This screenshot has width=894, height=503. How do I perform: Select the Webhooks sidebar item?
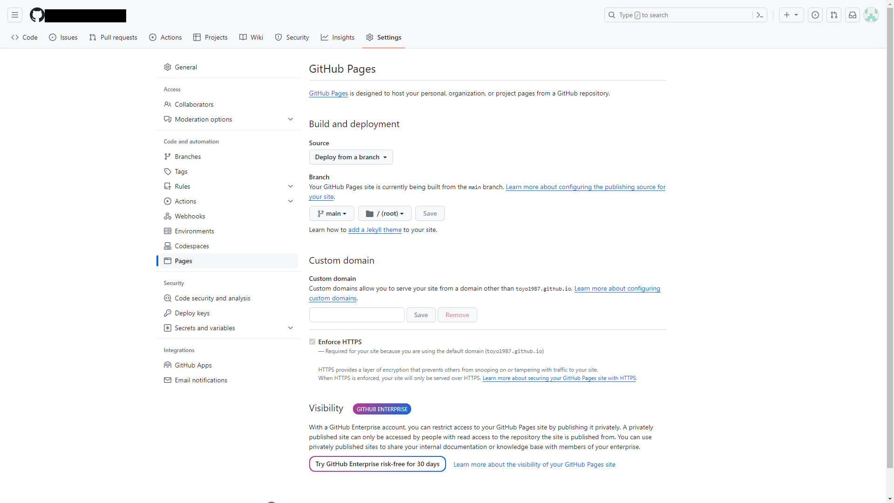point(190,216)
